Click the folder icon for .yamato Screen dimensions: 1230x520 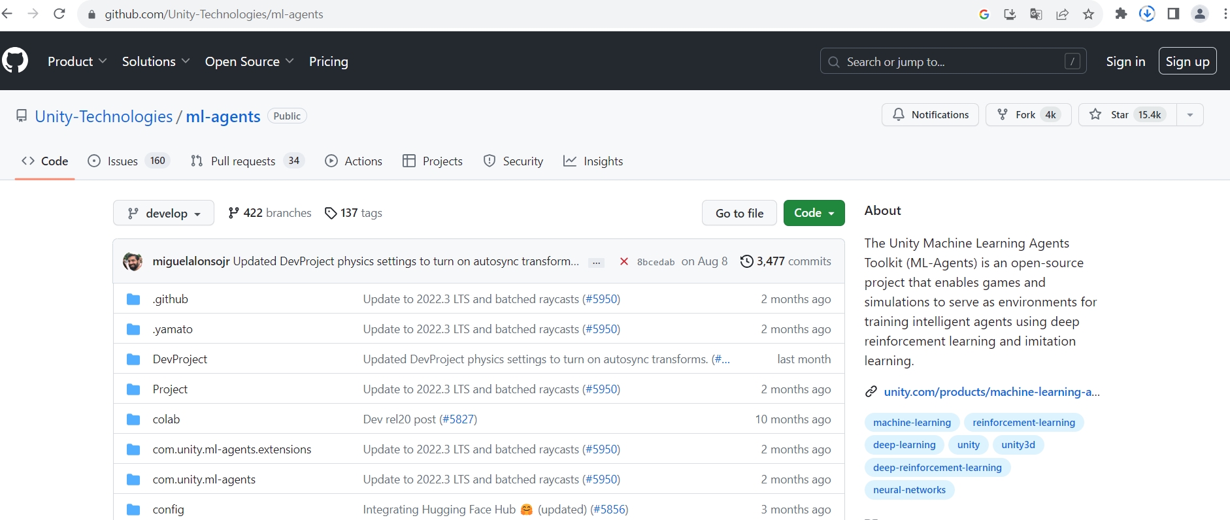click(133, 329)
